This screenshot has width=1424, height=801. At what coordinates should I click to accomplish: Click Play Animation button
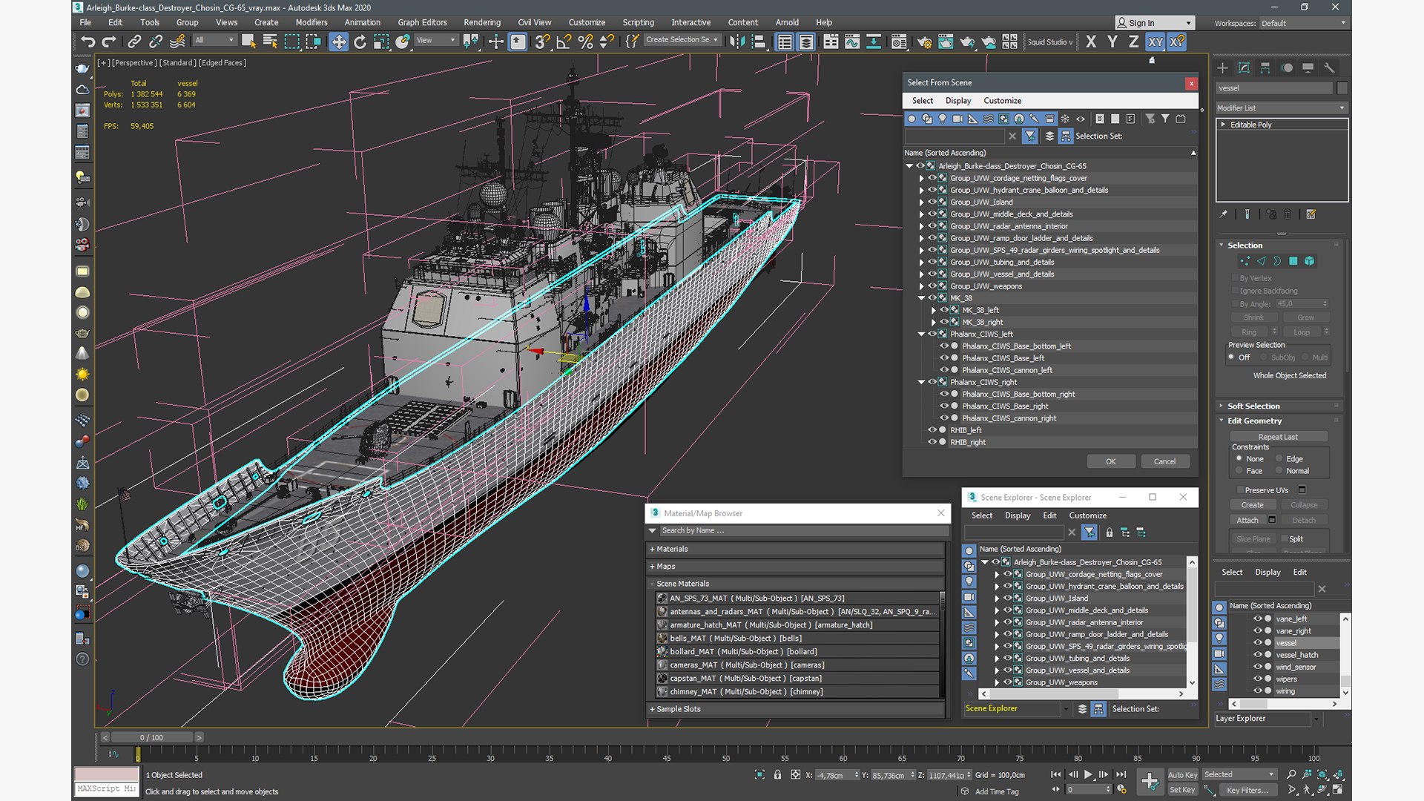point(1088,774)
